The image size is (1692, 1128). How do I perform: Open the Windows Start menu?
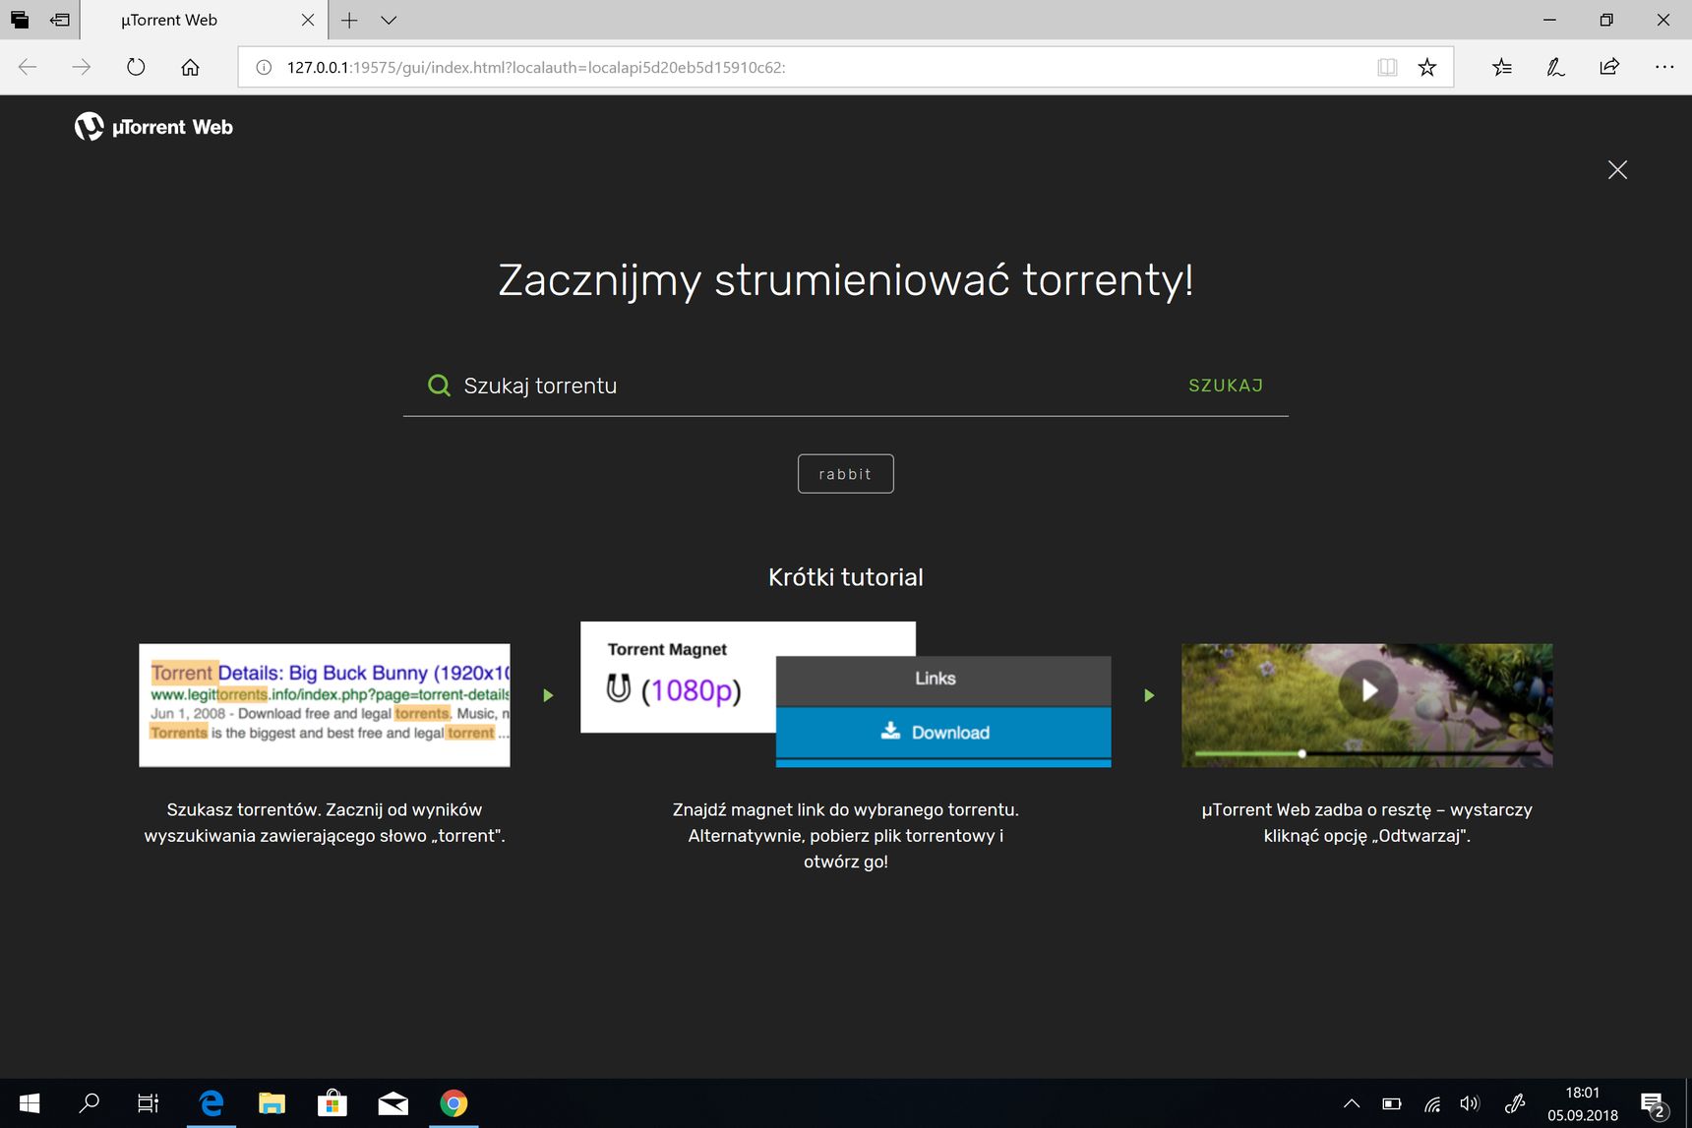coord(30,1103)
